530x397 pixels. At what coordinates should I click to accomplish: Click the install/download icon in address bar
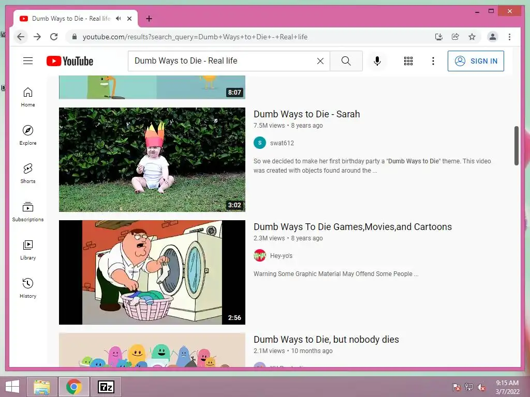(x=439, y=37)
